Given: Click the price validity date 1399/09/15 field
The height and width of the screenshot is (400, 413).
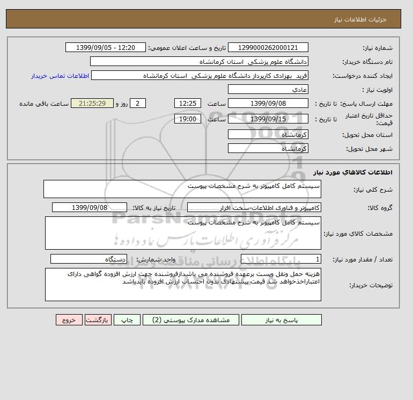Looking at the screenshot, I should [x=268, y=119].
